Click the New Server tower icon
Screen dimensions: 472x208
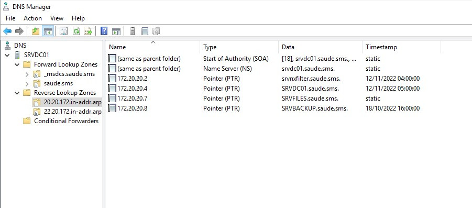tap(132, 31)
